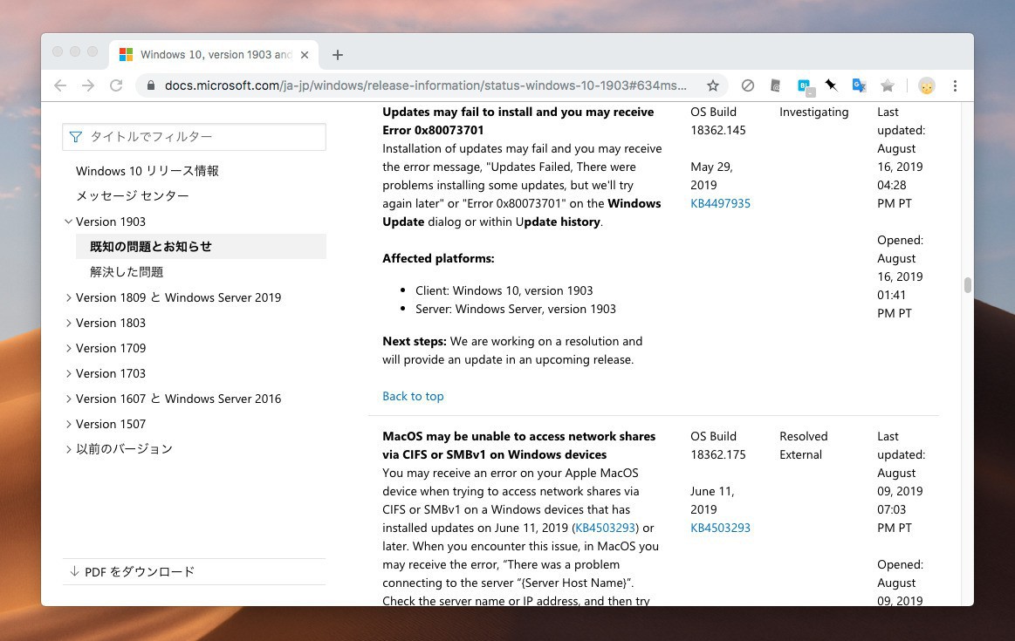Open メッセージ センター page
Viewport: 1015px width, 641px height.
132,195
